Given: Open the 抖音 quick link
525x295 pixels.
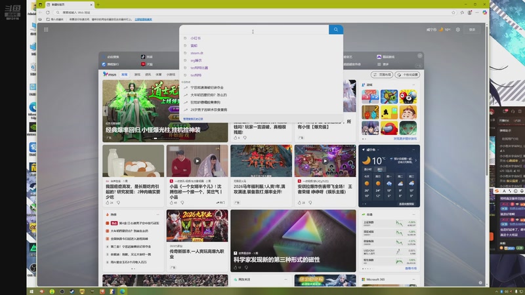Looking at the screenshot, I should (146, 57).
